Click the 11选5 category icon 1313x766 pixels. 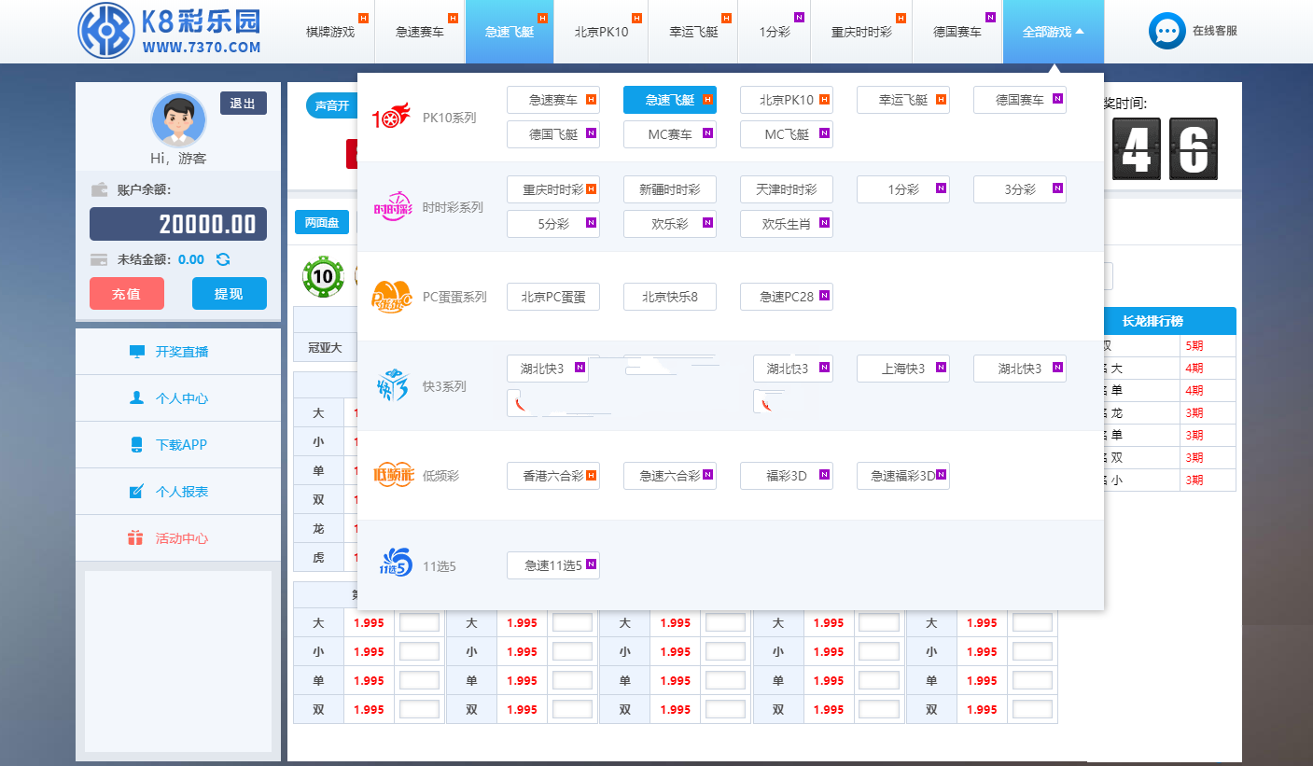[395, 565]
